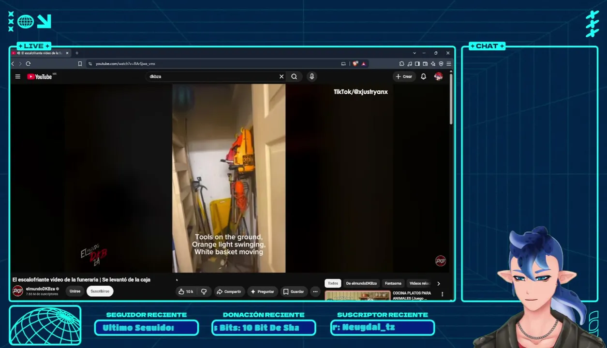
Task: Open the COCINA PLATOS video thumbnail
Action: pos(357,296)
